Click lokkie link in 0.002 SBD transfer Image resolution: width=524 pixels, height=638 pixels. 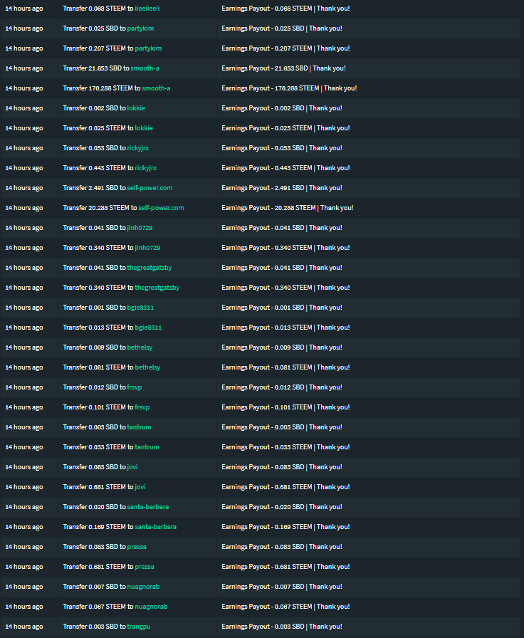(136, 108)
